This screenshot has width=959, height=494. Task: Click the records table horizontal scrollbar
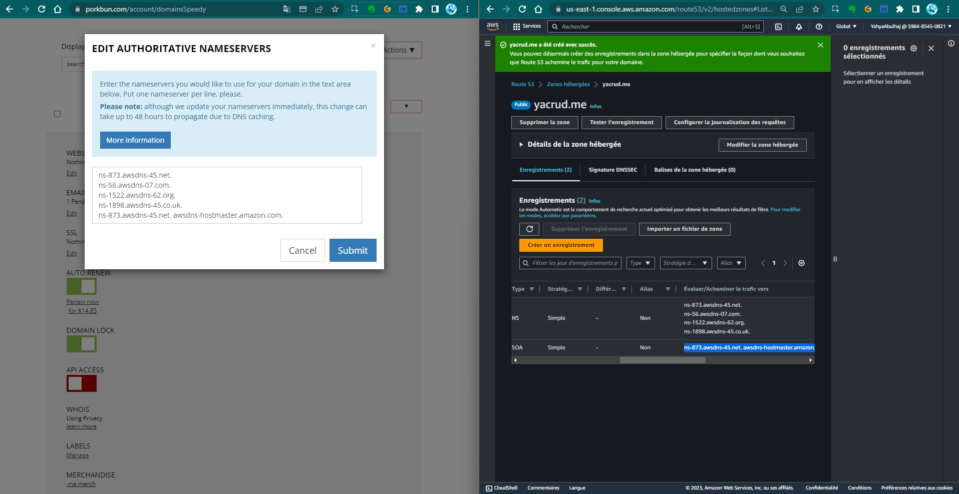pos(663,360)
